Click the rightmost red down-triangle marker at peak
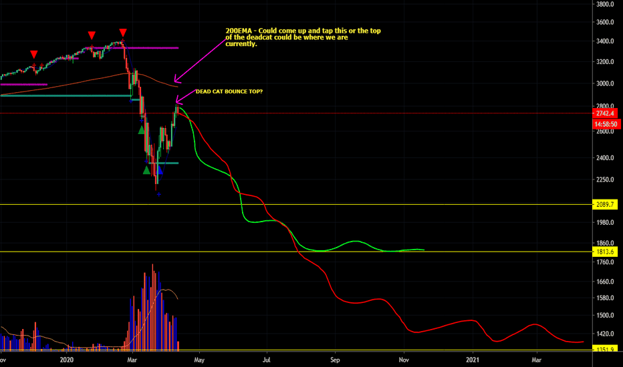Viewport: 623px width, 367px height. pyautogui.click(x=123, y=33)
